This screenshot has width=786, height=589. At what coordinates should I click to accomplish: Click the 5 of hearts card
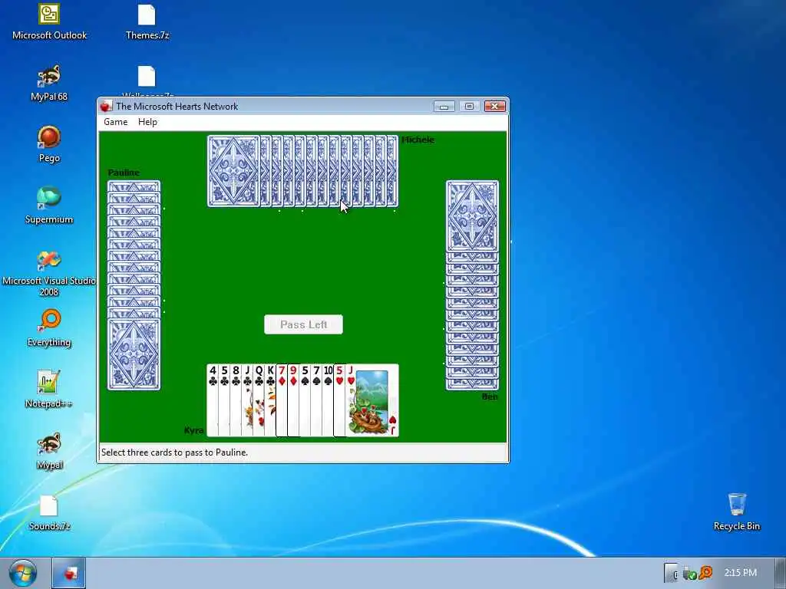pos(339,400)
